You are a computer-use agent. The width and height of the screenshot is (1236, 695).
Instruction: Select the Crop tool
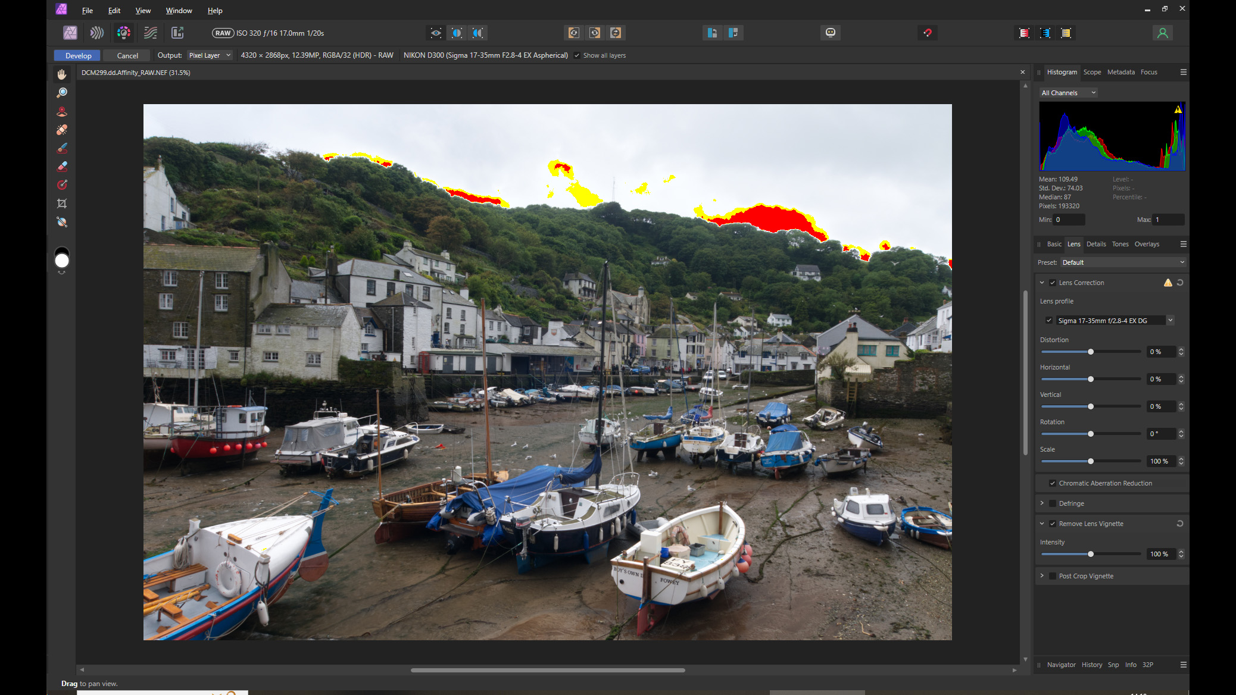tap(62, 203)
